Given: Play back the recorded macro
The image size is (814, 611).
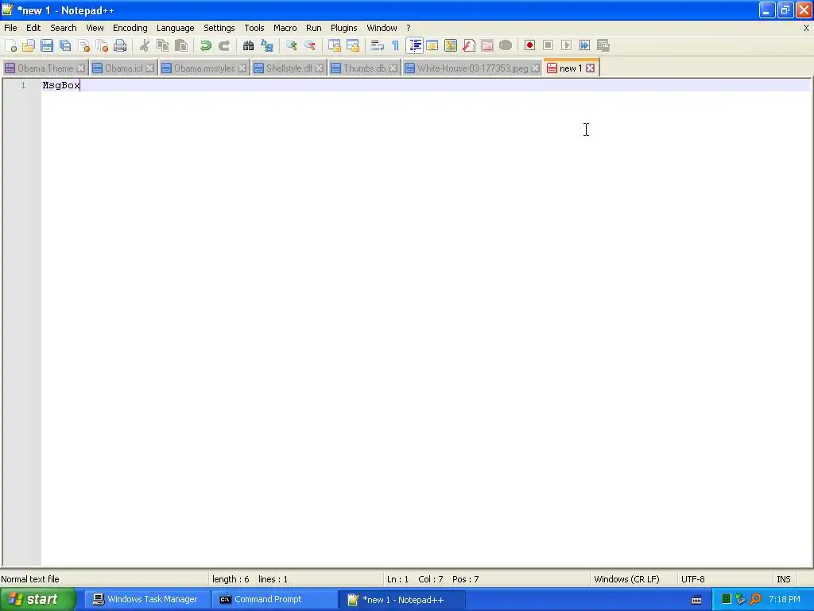Looking at the screenshot, I should [x=566, y=45].
